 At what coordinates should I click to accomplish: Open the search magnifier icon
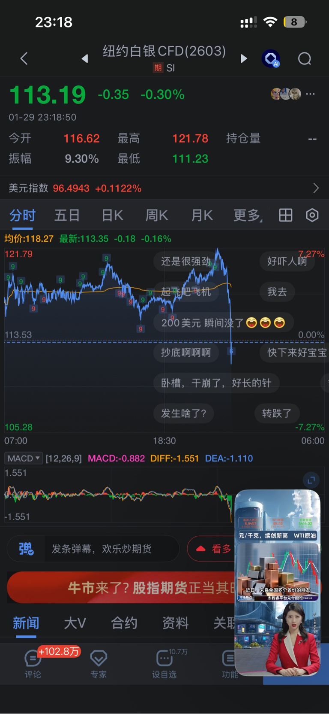[x=305, y=58]
